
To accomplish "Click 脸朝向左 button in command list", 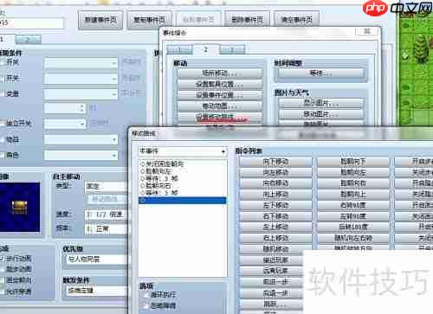I will 353,173.
